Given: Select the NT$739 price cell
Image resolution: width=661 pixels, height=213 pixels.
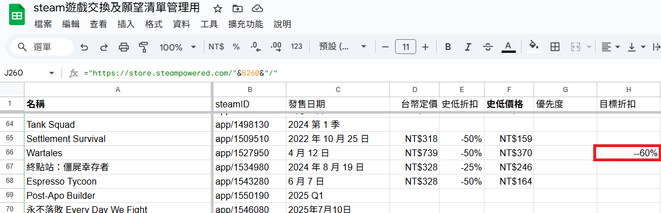Looking at the screenshot, I should (414, 153).
